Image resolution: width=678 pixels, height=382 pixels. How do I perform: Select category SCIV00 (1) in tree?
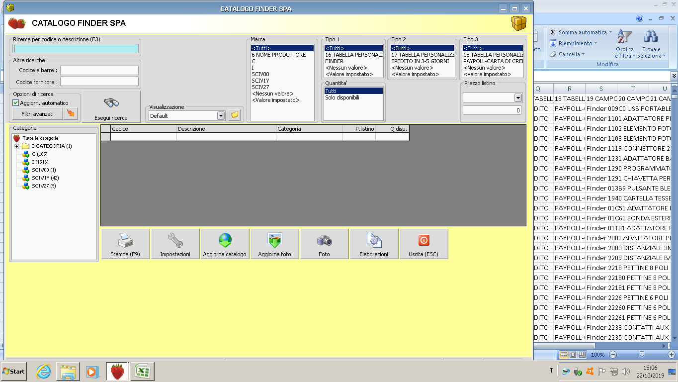(44, 170)
